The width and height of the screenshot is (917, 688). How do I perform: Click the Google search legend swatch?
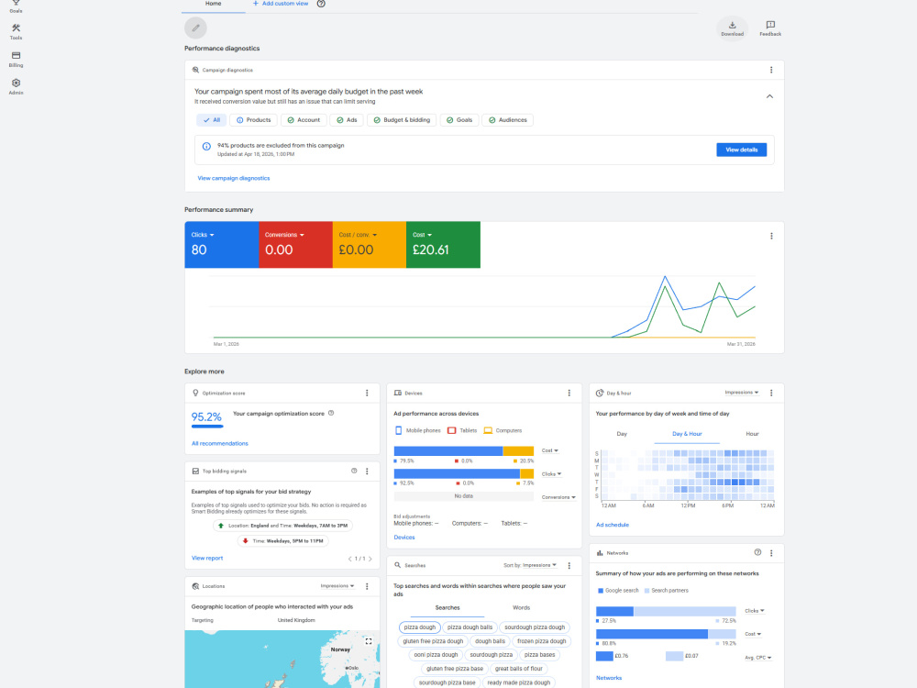tap(600, 591)
